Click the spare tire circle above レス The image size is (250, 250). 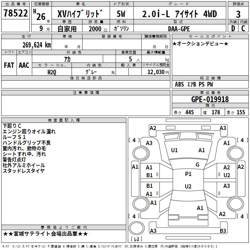coord(137,228)
